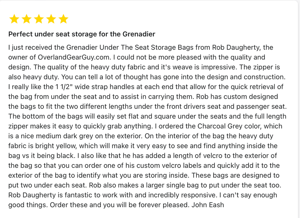Viewport: 300px width, 218px height.
Task: Select the fifth yellow rating star
Action: coord(63,19)
